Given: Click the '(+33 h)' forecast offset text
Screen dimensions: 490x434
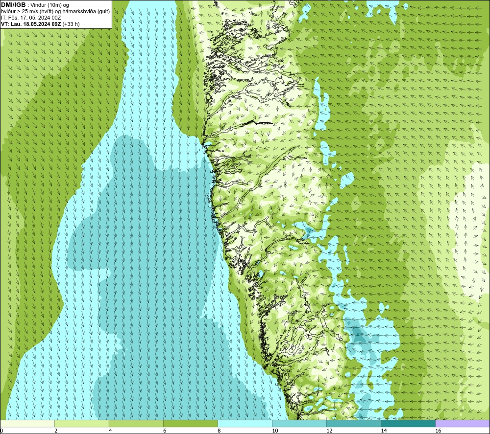Looking at the screenshot, I should pos(71,24).
